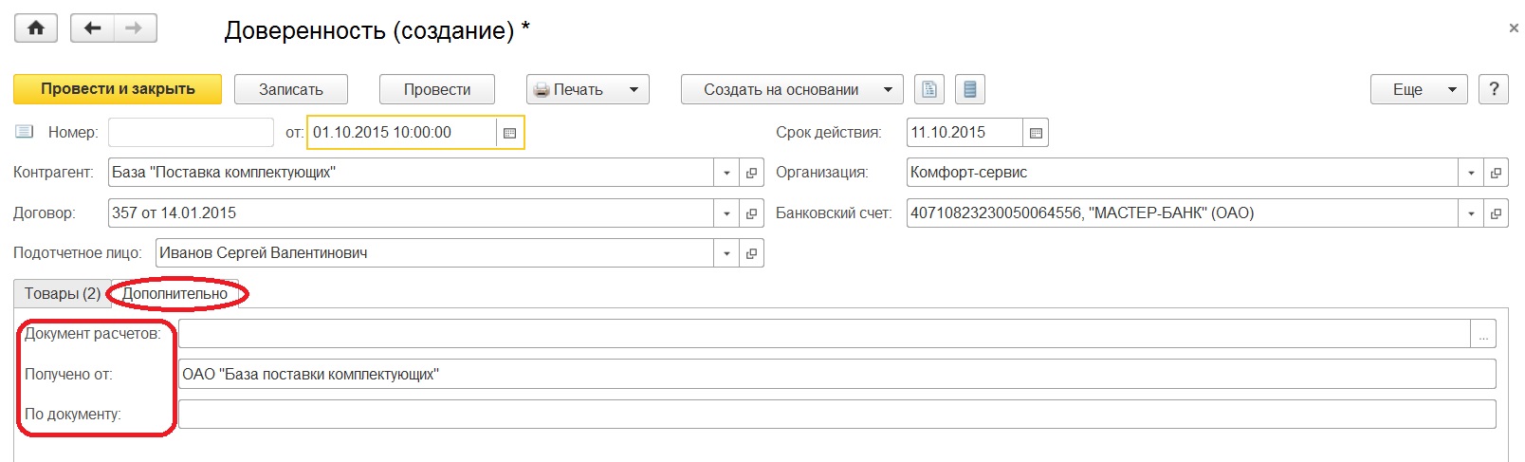Open Контрагент record with the open icon

(x=751, y=173)
